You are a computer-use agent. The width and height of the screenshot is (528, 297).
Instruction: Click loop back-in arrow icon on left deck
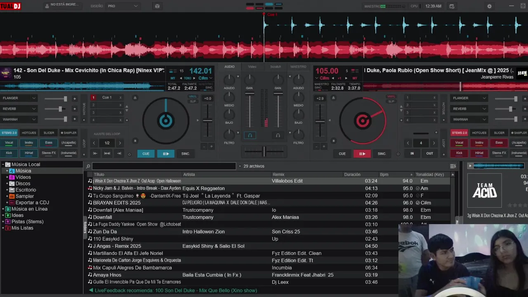(x=95, y=153)
